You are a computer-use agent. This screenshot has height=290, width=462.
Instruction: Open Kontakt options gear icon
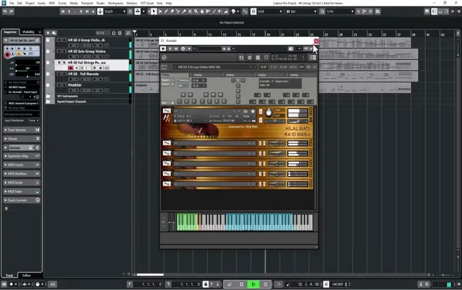[x=250, y=57]
